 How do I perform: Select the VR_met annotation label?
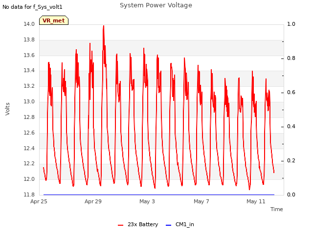tap(54, 20)
